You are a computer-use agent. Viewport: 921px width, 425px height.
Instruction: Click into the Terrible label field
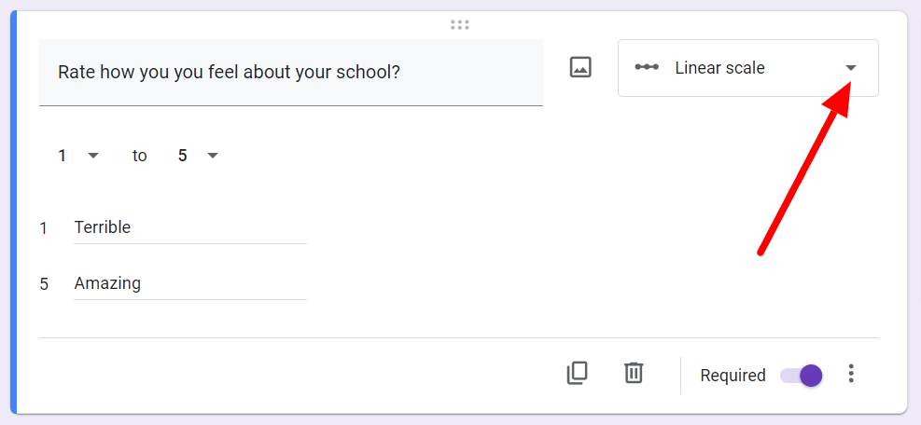tap(189, 227)
